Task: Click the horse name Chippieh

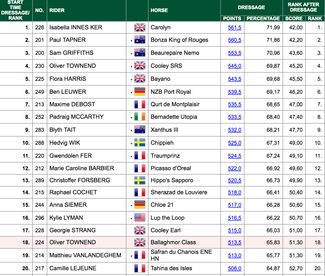Action: (x=162, y=143)
